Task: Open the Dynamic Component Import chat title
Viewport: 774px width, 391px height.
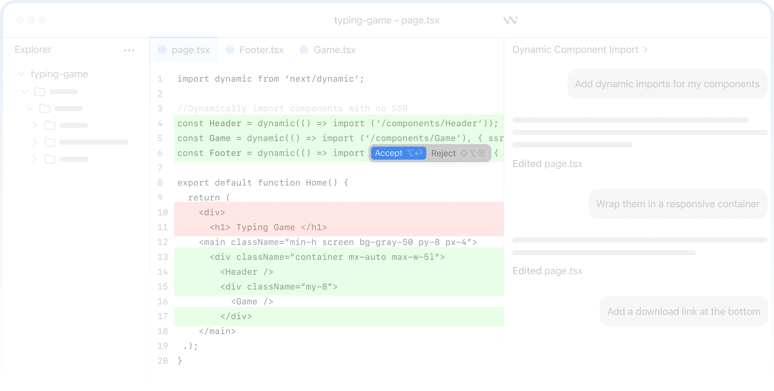Action: pos(575,49)
